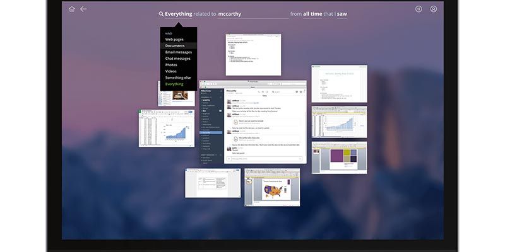Choose 'Videos' from the Kind menu
Screen dimensions: 505x252
(172, 71)
